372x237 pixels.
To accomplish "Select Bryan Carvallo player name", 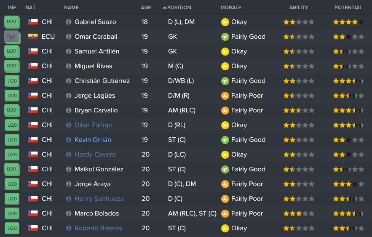I will coord(96,110).
